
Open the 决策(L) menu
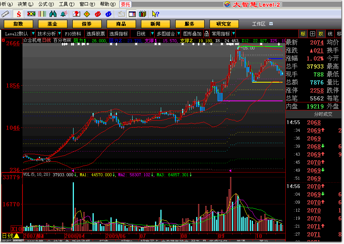[26, 4]
